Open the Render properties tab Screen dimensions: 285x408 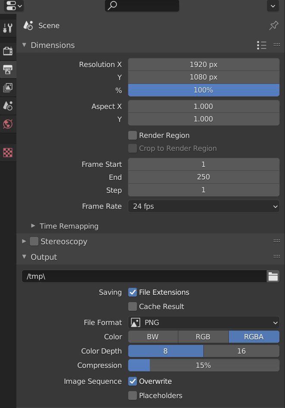[8, 51]
